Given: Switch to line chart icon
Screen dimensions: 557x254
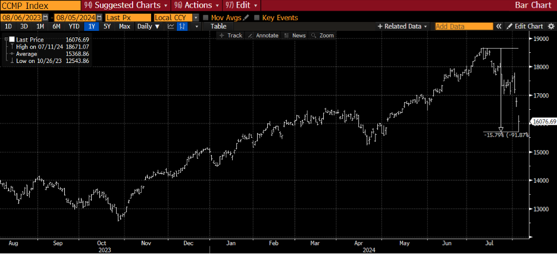Looking at the screenshot, I should coord(171,27).
